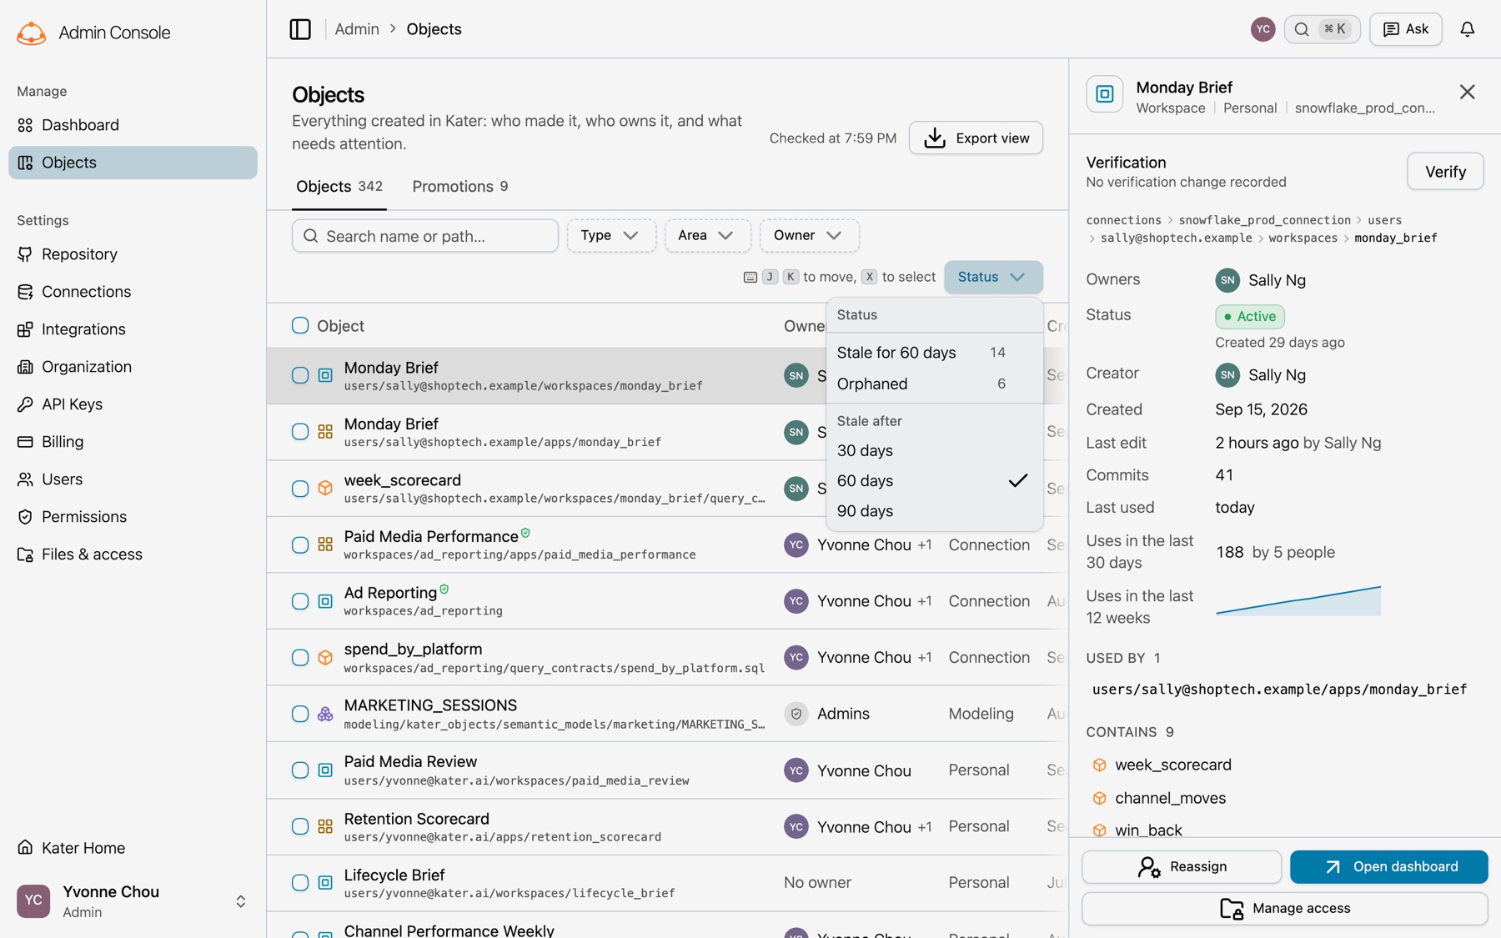Select week_scorecard row checkbox
Screen dimensions: 1501x938
click(300, 489)
